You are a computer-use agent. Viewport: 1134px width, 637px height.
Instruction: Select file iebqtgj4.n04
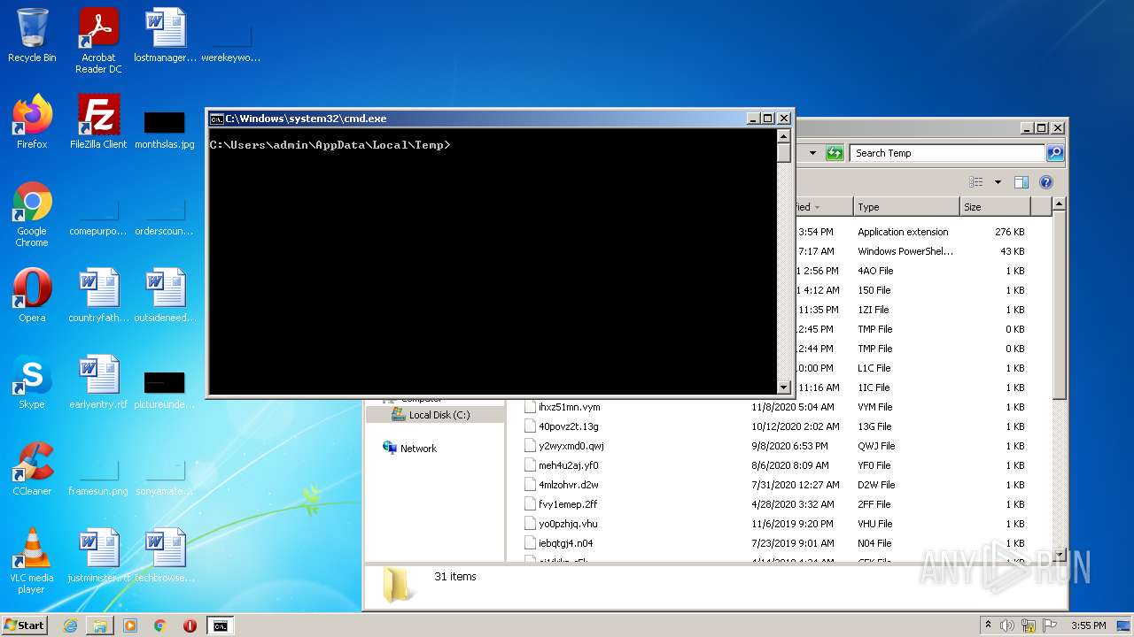(565, 543)
